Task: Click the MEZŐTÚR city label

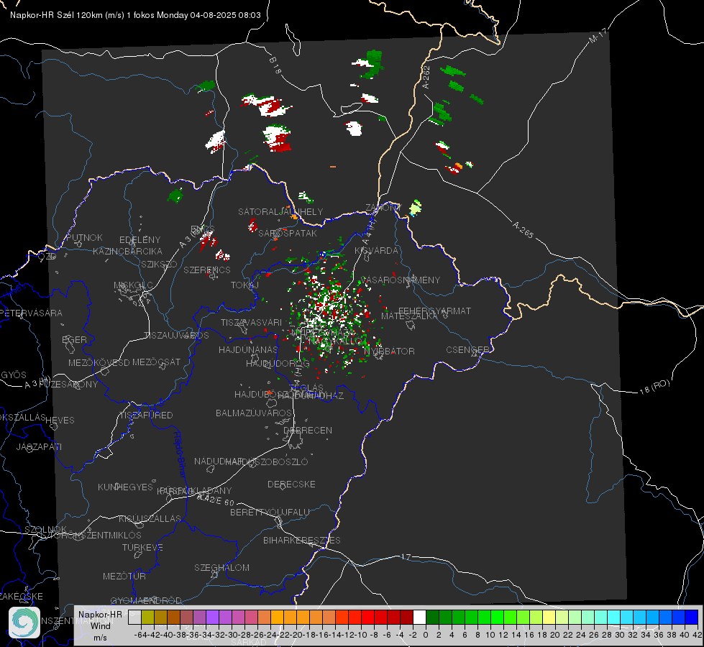Action: [x=124, y=576]
